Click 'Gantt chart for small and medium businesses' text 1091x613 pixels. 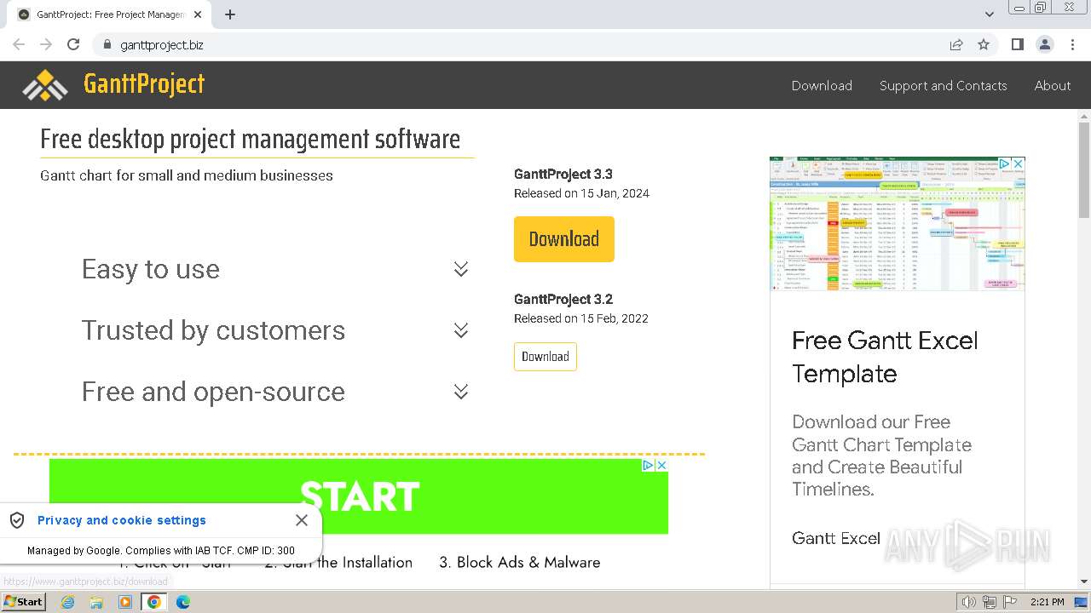(187, 175)
